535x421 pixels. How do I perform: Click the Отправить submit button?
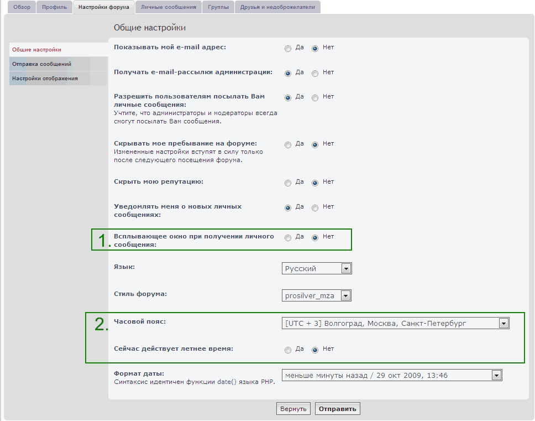pos(338,409)
